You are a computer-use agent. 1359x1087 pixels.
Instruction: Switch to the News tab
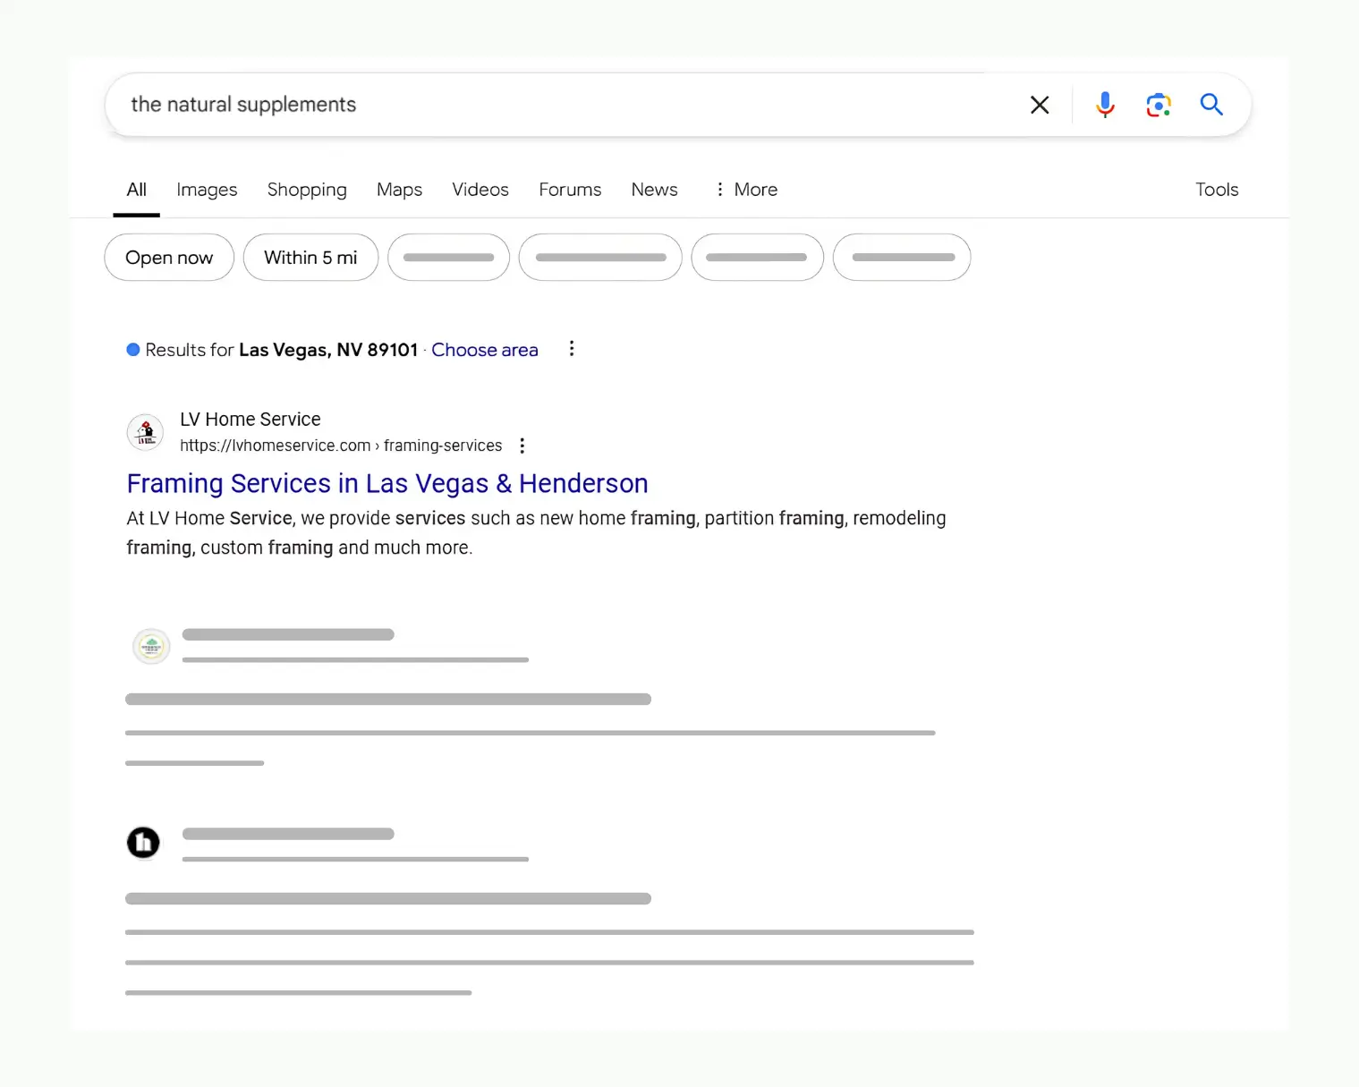pos(654,190)
